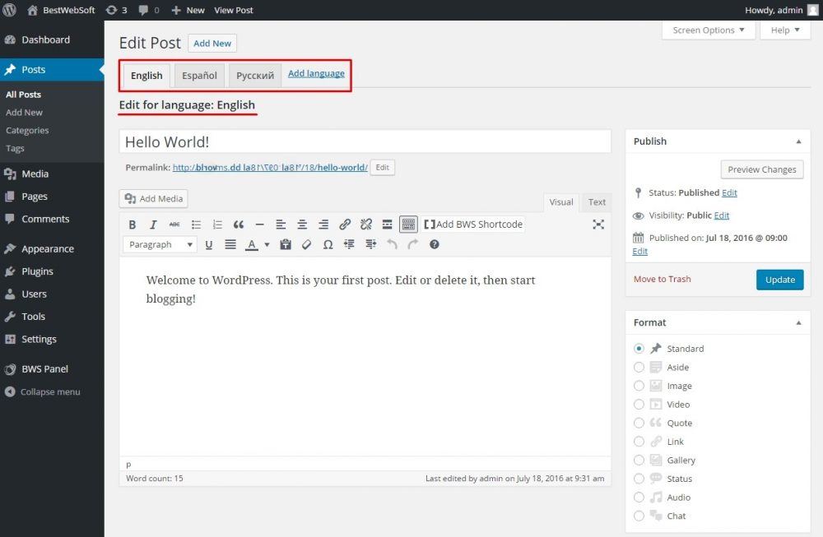Update the published post
823x537 pixels.
779,280
